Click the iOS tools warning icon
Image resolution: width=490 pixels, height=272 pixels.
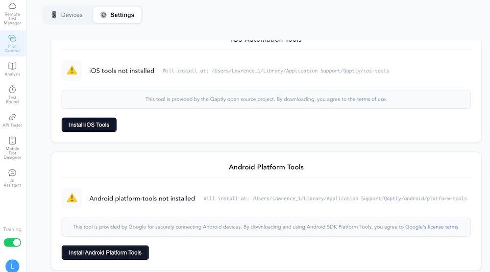[x=72, y=71]
